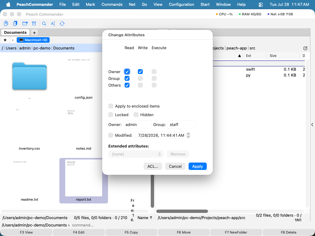315x236 pixels.
Task: Click the readme.txt file name
Action: tap(30, 199)
